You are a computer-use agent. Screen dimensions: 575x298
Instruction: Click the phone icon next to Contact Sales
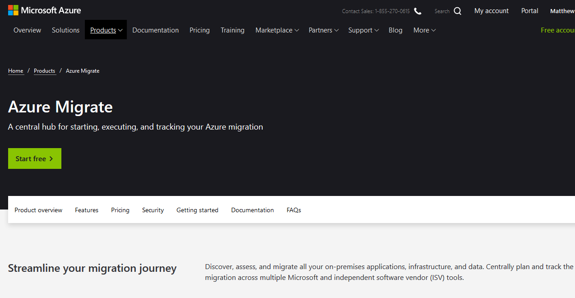pos(417,11)
